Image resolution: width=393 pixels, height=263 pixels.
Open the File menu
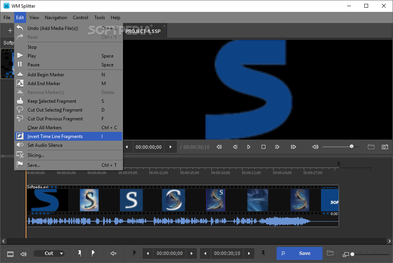pyautogui.click(x=7, y=18)
